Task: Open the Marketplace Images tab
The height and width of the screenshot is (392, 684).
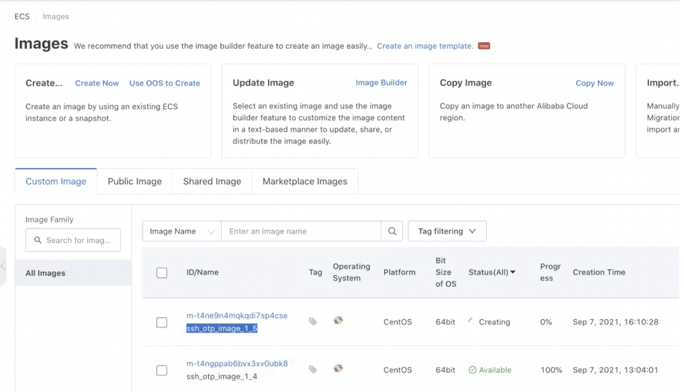Action: [x=305, y=181]
